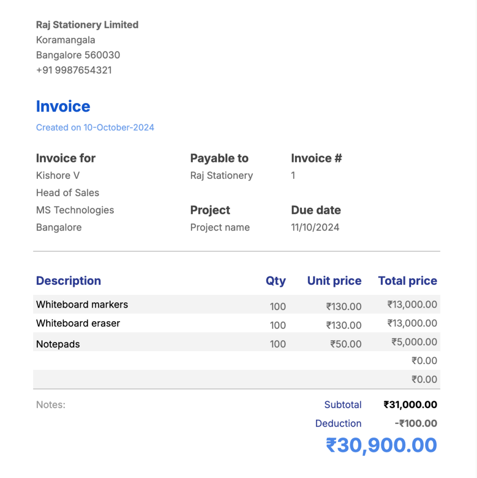Click the Notepads unit price ₹50.00

point(346,344)
